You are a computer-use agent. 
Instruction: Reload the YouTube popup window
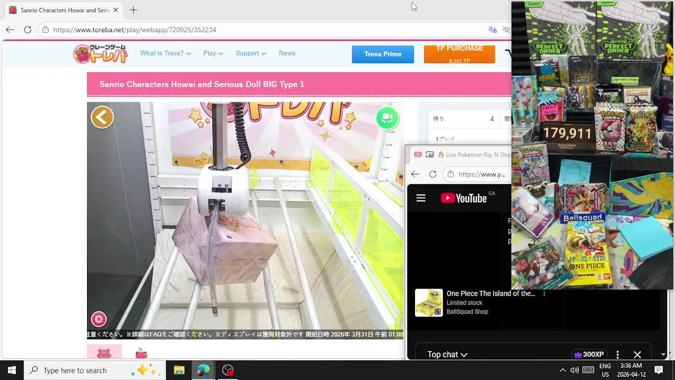[x=432, y=174]
